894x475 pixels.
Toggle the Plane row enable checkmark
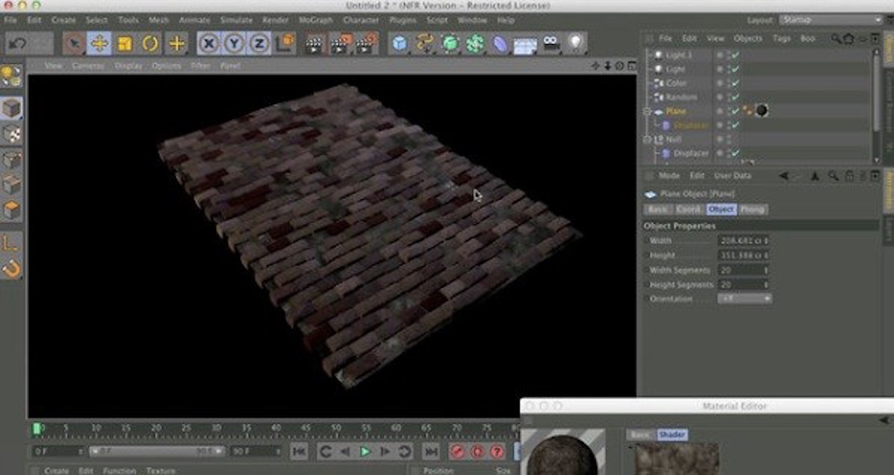[736, 111]
